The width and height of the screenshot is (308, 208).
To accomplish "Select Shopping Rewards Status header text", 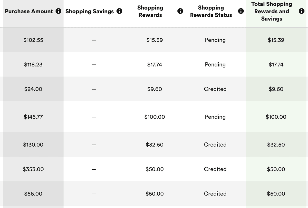I will (x=211, y=11).
